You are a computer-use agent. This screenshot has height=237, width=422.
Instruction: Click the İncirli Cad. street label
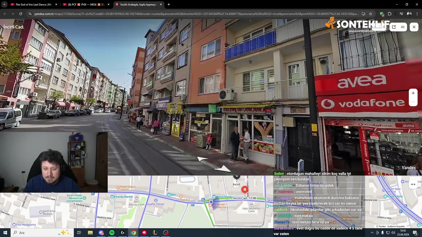[14, 27]
